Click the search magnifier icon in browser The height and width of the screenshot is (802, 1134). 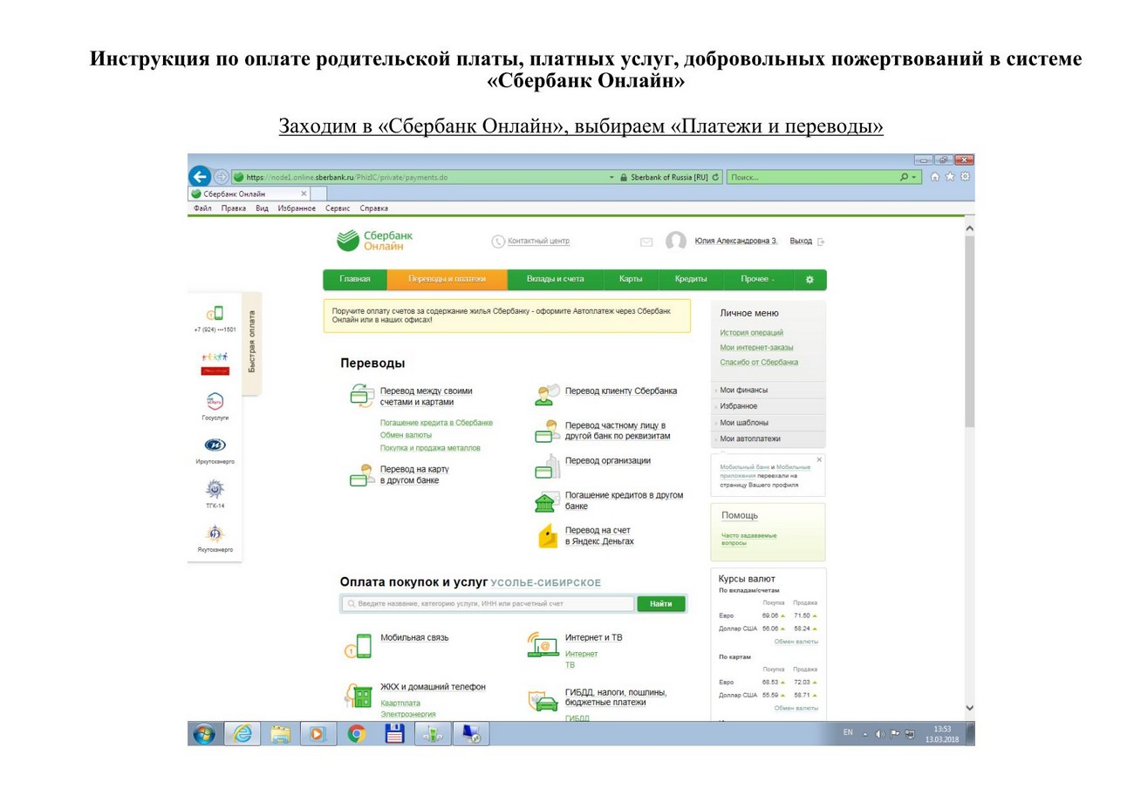click(905, 177)
